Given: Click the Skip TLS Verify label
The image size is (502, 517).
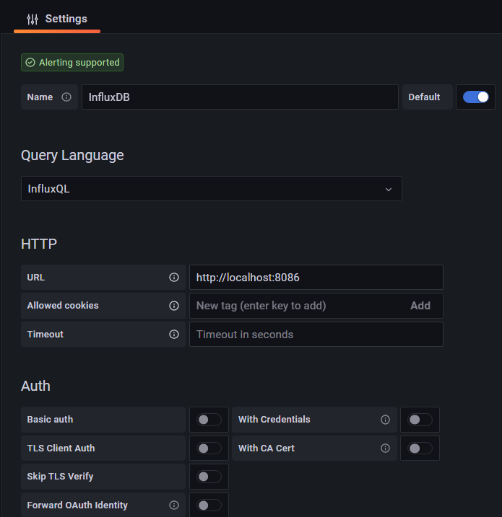Looking at the screenshot, I should point(60,477).
